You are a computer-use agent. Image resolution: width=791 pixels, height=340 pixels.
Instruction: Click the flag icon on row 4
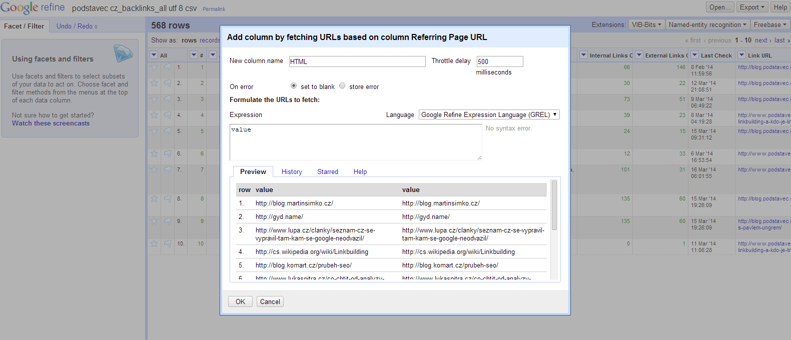[168, 115]
